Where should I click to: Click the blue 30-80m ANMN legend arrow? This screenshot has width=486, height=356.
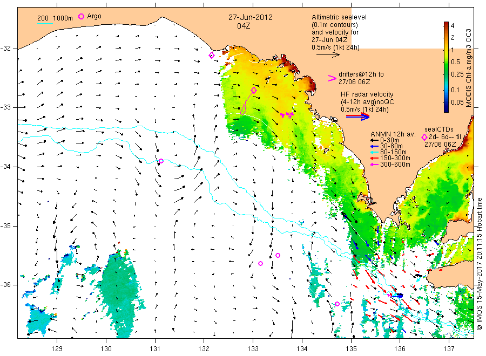click(x=374, y=146)
